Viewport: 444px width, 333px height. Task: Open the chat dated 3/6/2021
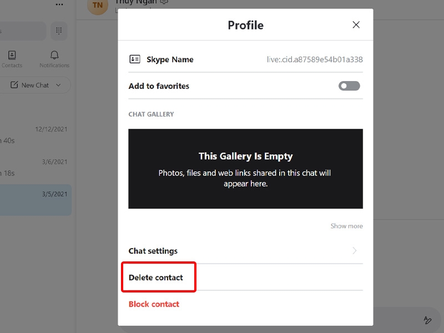click(x=36, y=168)
